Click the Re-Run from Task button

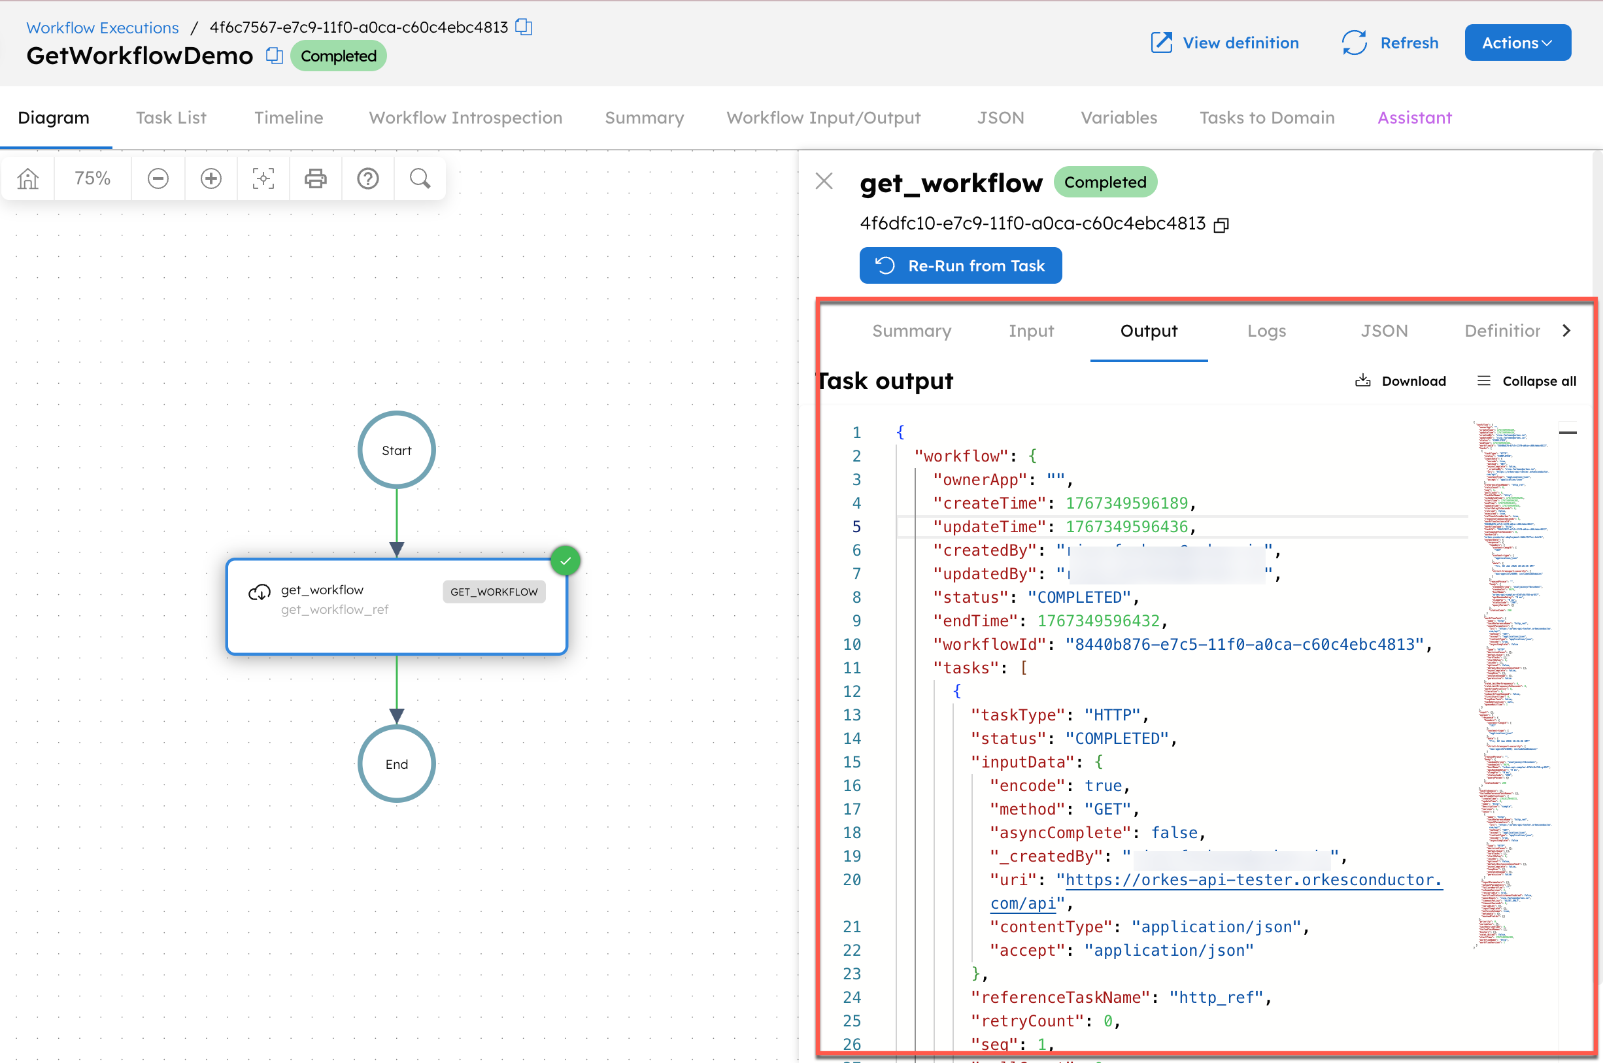coord(960,265)
